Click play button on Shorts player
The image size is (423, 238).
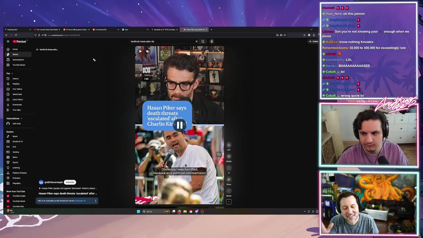pos(140,51)
